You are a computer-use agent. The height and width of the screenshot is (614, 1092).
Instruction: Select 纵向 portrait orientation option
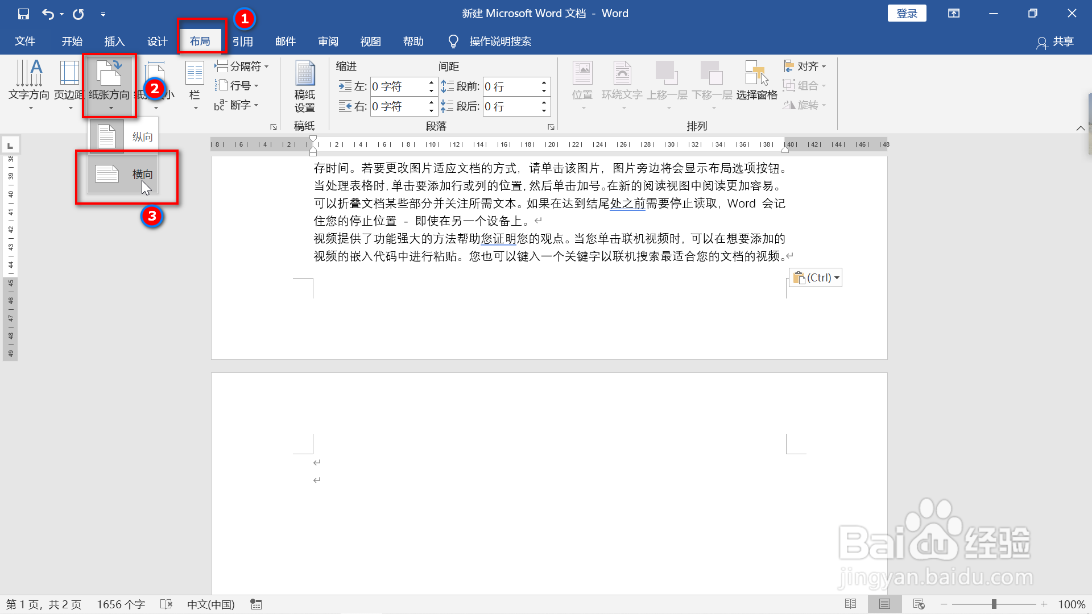(x=123, y=136)
